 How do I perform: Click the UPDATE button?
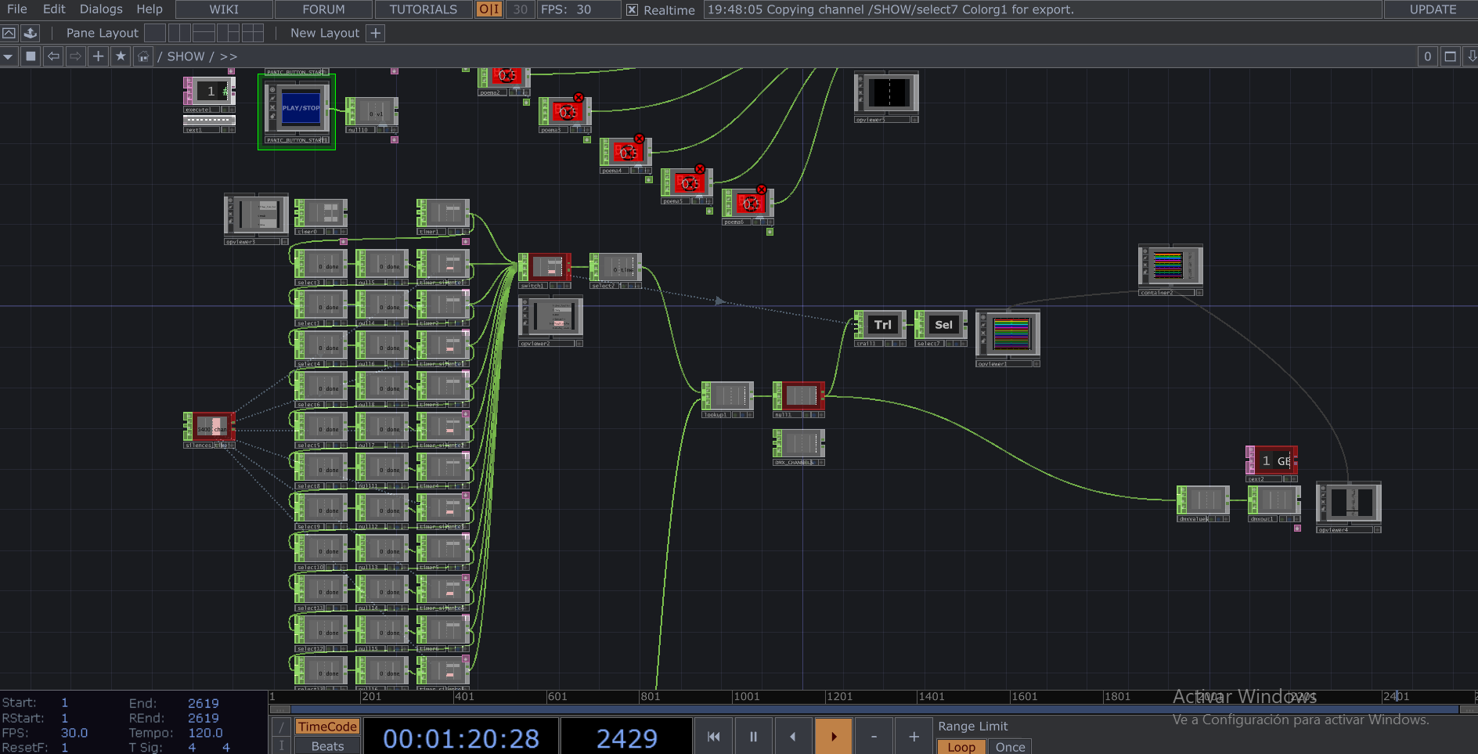[1433, 9]
